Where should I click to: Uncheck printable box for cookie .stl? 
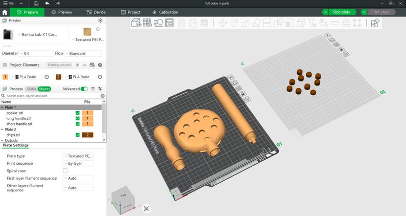click(77, 113)
